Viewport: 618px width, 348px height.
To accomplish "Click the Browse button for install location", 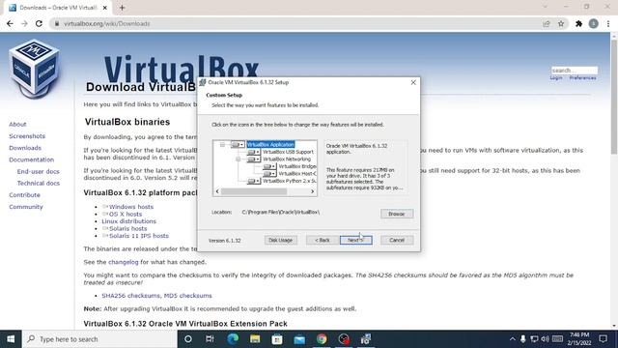I will point(397,214).
